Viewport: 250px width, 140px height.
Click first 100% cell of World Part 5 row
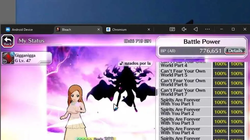(220, 73)
